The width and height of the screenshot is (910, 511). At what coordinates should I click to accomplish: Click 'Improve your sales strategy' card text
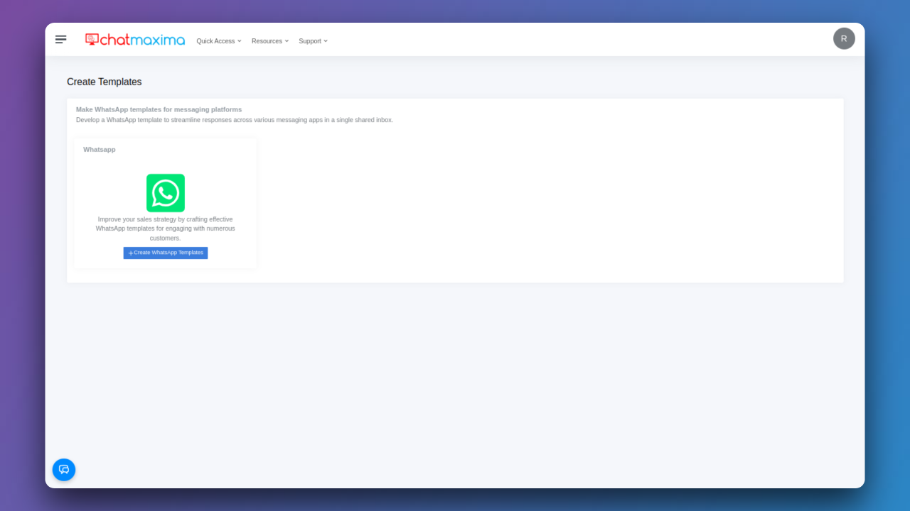pyautogui.click(x=166, y=229)
